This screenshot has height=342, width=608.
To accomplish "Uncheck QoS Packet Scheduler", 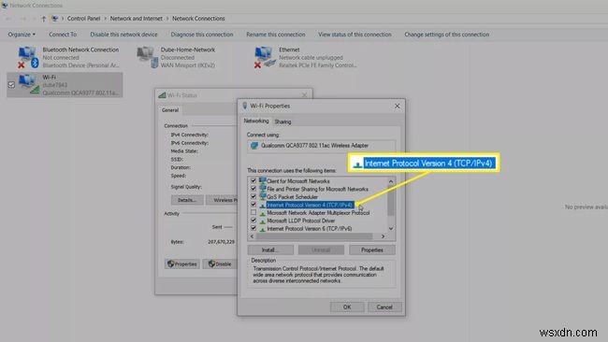I will coord(253,197).
